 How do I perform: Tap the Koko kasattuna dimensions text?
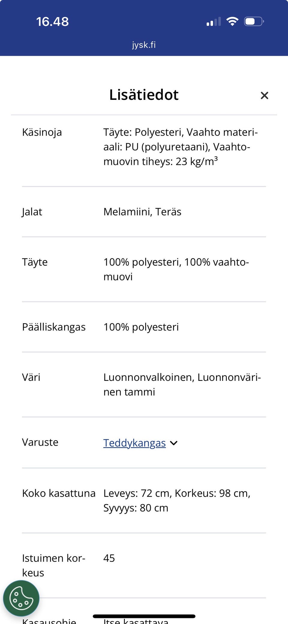coord(177,500)
